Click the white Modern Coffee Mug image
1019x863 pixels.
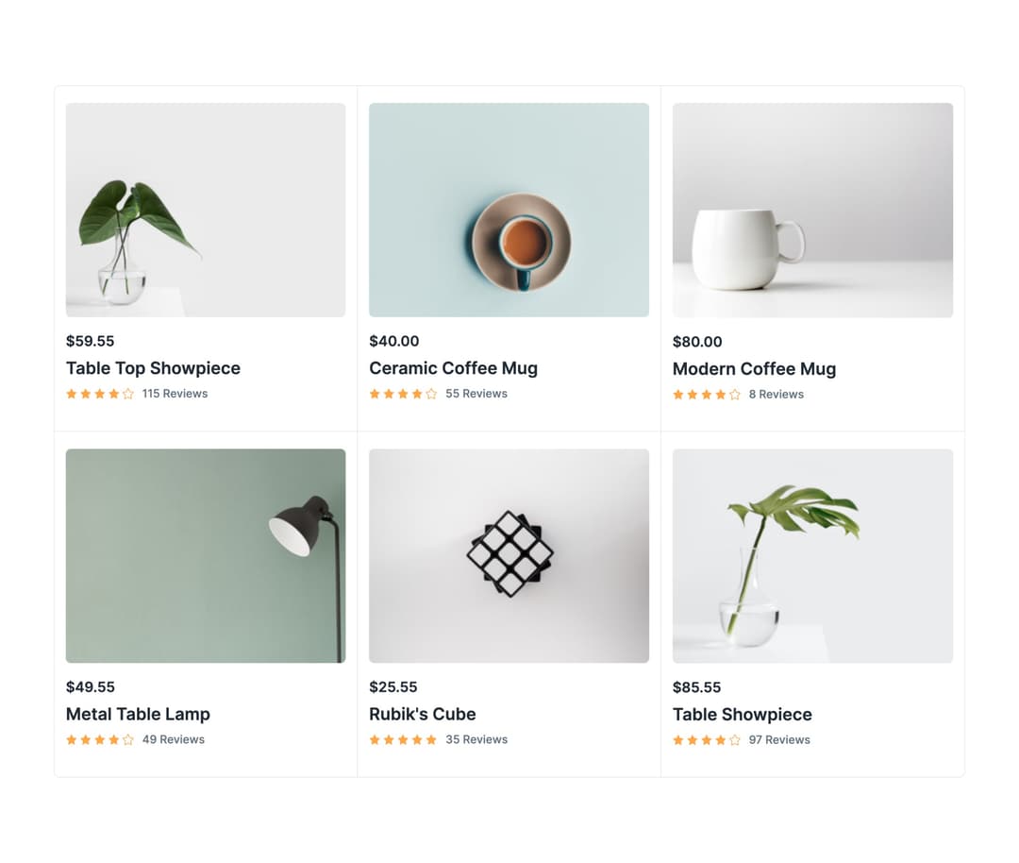812,210
